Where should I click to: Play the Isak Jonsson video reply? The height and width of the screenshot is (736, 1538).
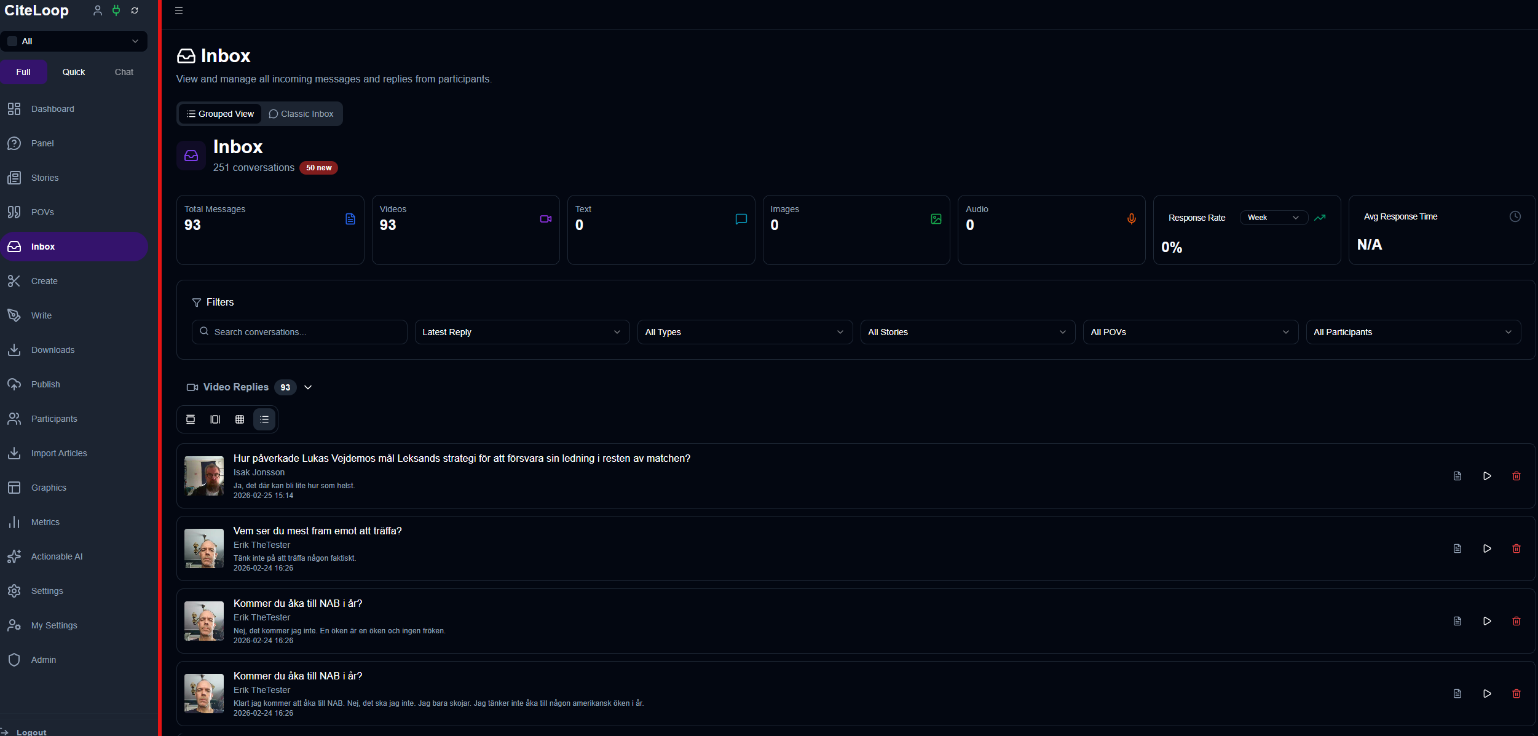1487,476
